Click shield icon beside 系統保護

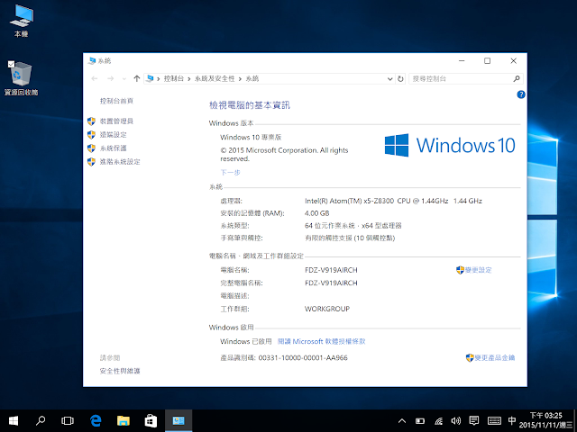[x=91, y=148]
